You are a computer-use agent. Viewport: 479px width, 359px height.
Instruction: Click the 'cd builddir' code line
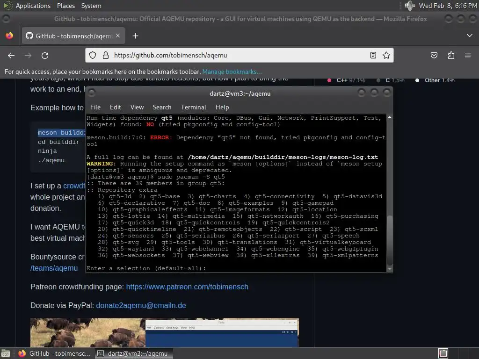58,142
